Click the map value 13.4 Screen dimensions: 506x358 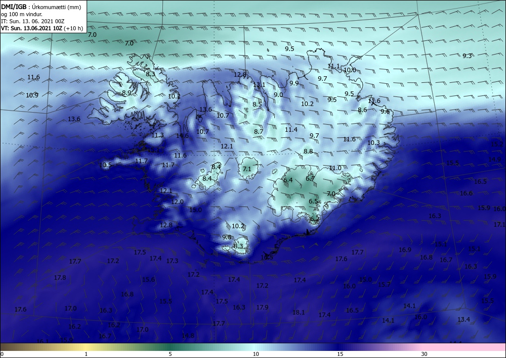pyautogui.click(x=463, y=319)
